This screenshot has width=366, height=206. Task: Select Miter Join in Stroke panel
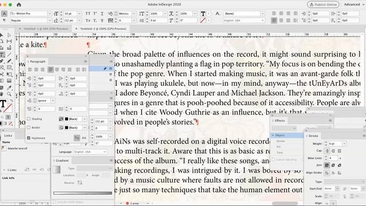327,165
